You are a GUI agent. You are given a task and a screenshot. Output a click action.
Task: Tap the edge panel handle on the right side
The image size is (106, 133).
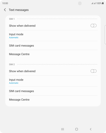point(105,35)
